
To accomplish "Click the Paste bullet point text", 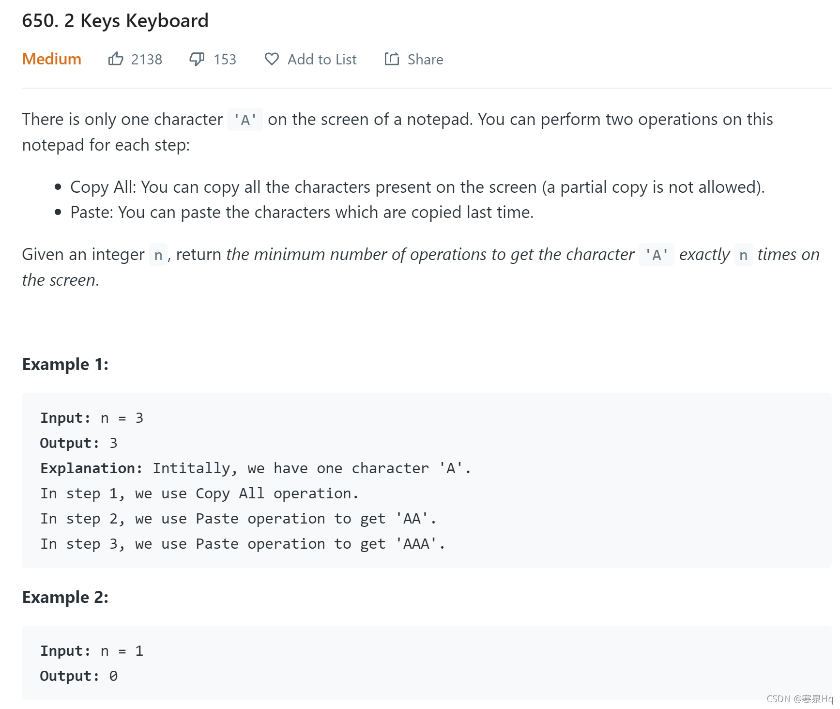I will (x=302, y=212).
